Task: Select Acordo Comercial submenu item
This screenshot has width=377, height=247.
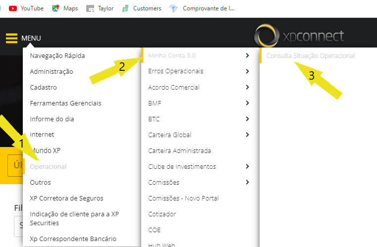Action: click(x=174, y=87)
